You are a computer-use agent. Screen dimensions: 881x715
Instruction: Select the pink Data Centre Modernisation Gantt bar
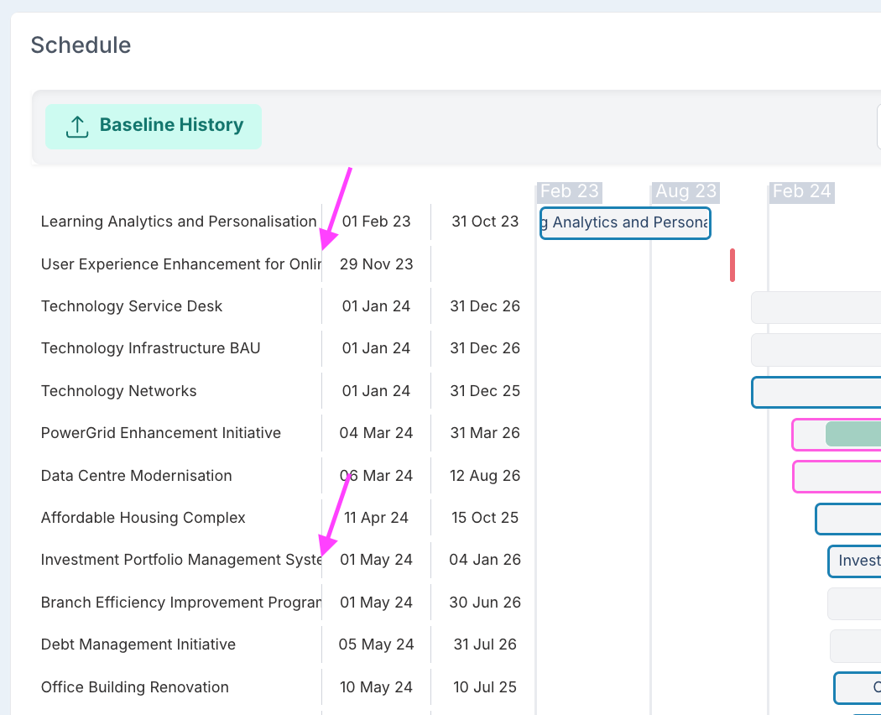836,477
